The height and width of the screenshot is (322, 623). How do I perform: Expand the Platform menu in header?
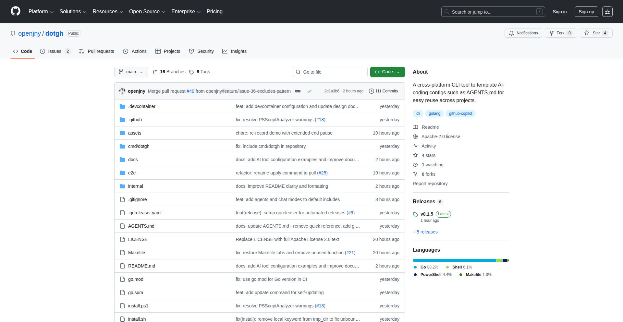pyautogui.click(x=41, y=12)
